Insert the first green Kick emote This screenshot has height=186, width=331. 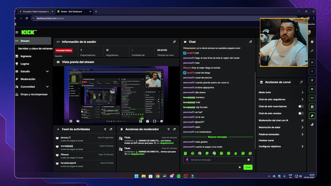pos(185,153)
